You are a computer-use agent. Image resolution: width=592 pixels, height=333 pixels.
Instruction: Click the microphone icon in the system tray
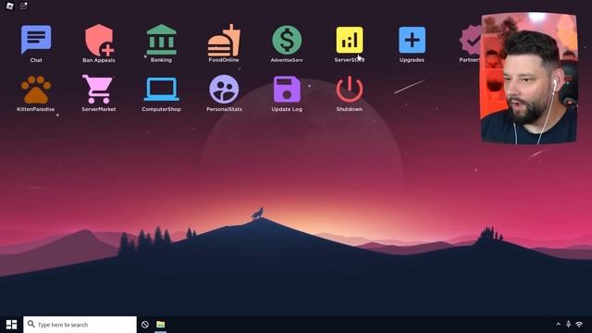568,324
